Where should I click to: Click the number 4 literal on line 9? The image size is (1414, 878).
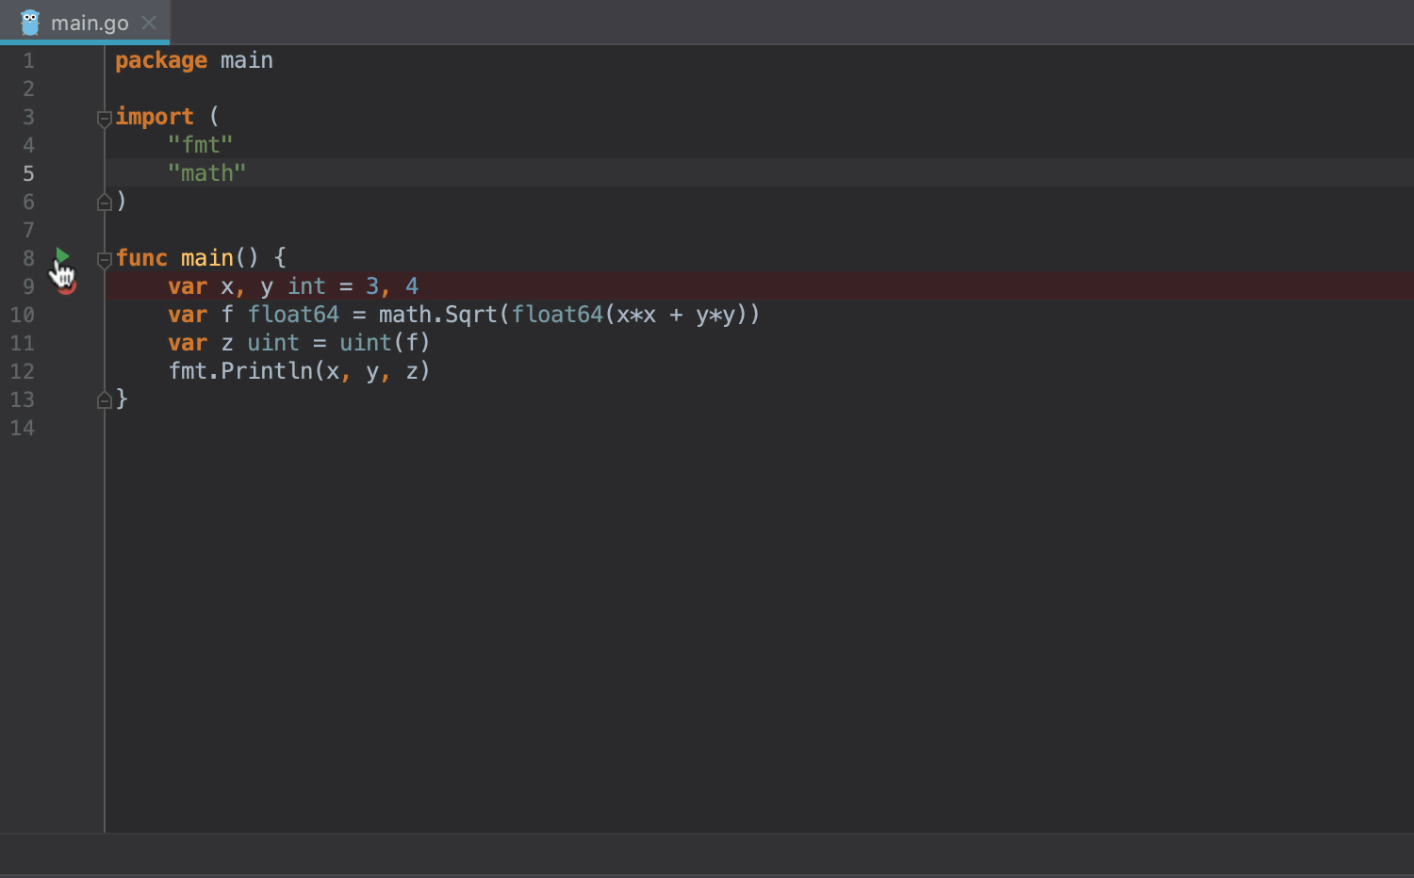(412, 286)
